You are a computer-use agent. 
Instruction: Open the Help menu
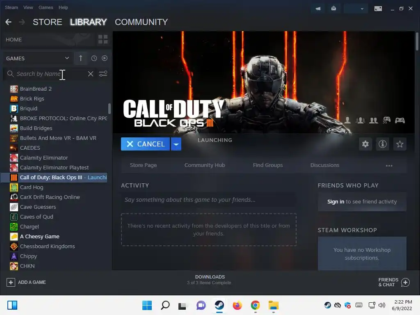click(x=63, y=7)
